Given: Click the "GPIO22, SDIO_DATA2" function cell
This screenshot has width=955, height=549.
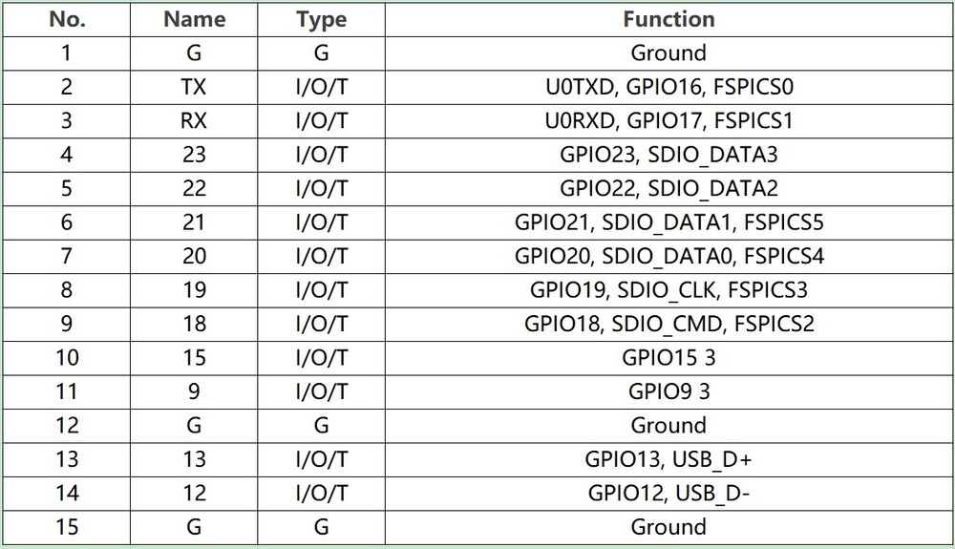Looking at the screenshot, I should pyautogui.click(x=668, y=188).
